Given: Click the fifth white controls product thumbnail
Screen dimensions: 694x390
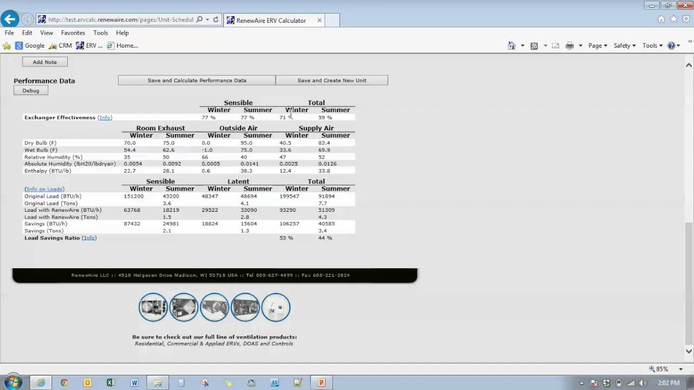Looking at the screenshot, I should click(x=276, y=307).
